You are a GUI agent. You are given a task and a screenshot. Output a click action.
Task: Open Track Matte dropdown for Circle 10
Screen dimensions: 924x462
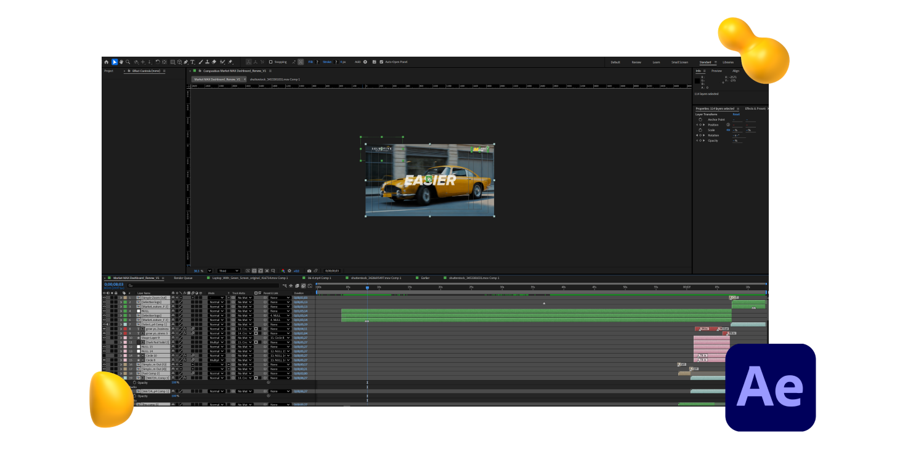(x=245, y=355)
